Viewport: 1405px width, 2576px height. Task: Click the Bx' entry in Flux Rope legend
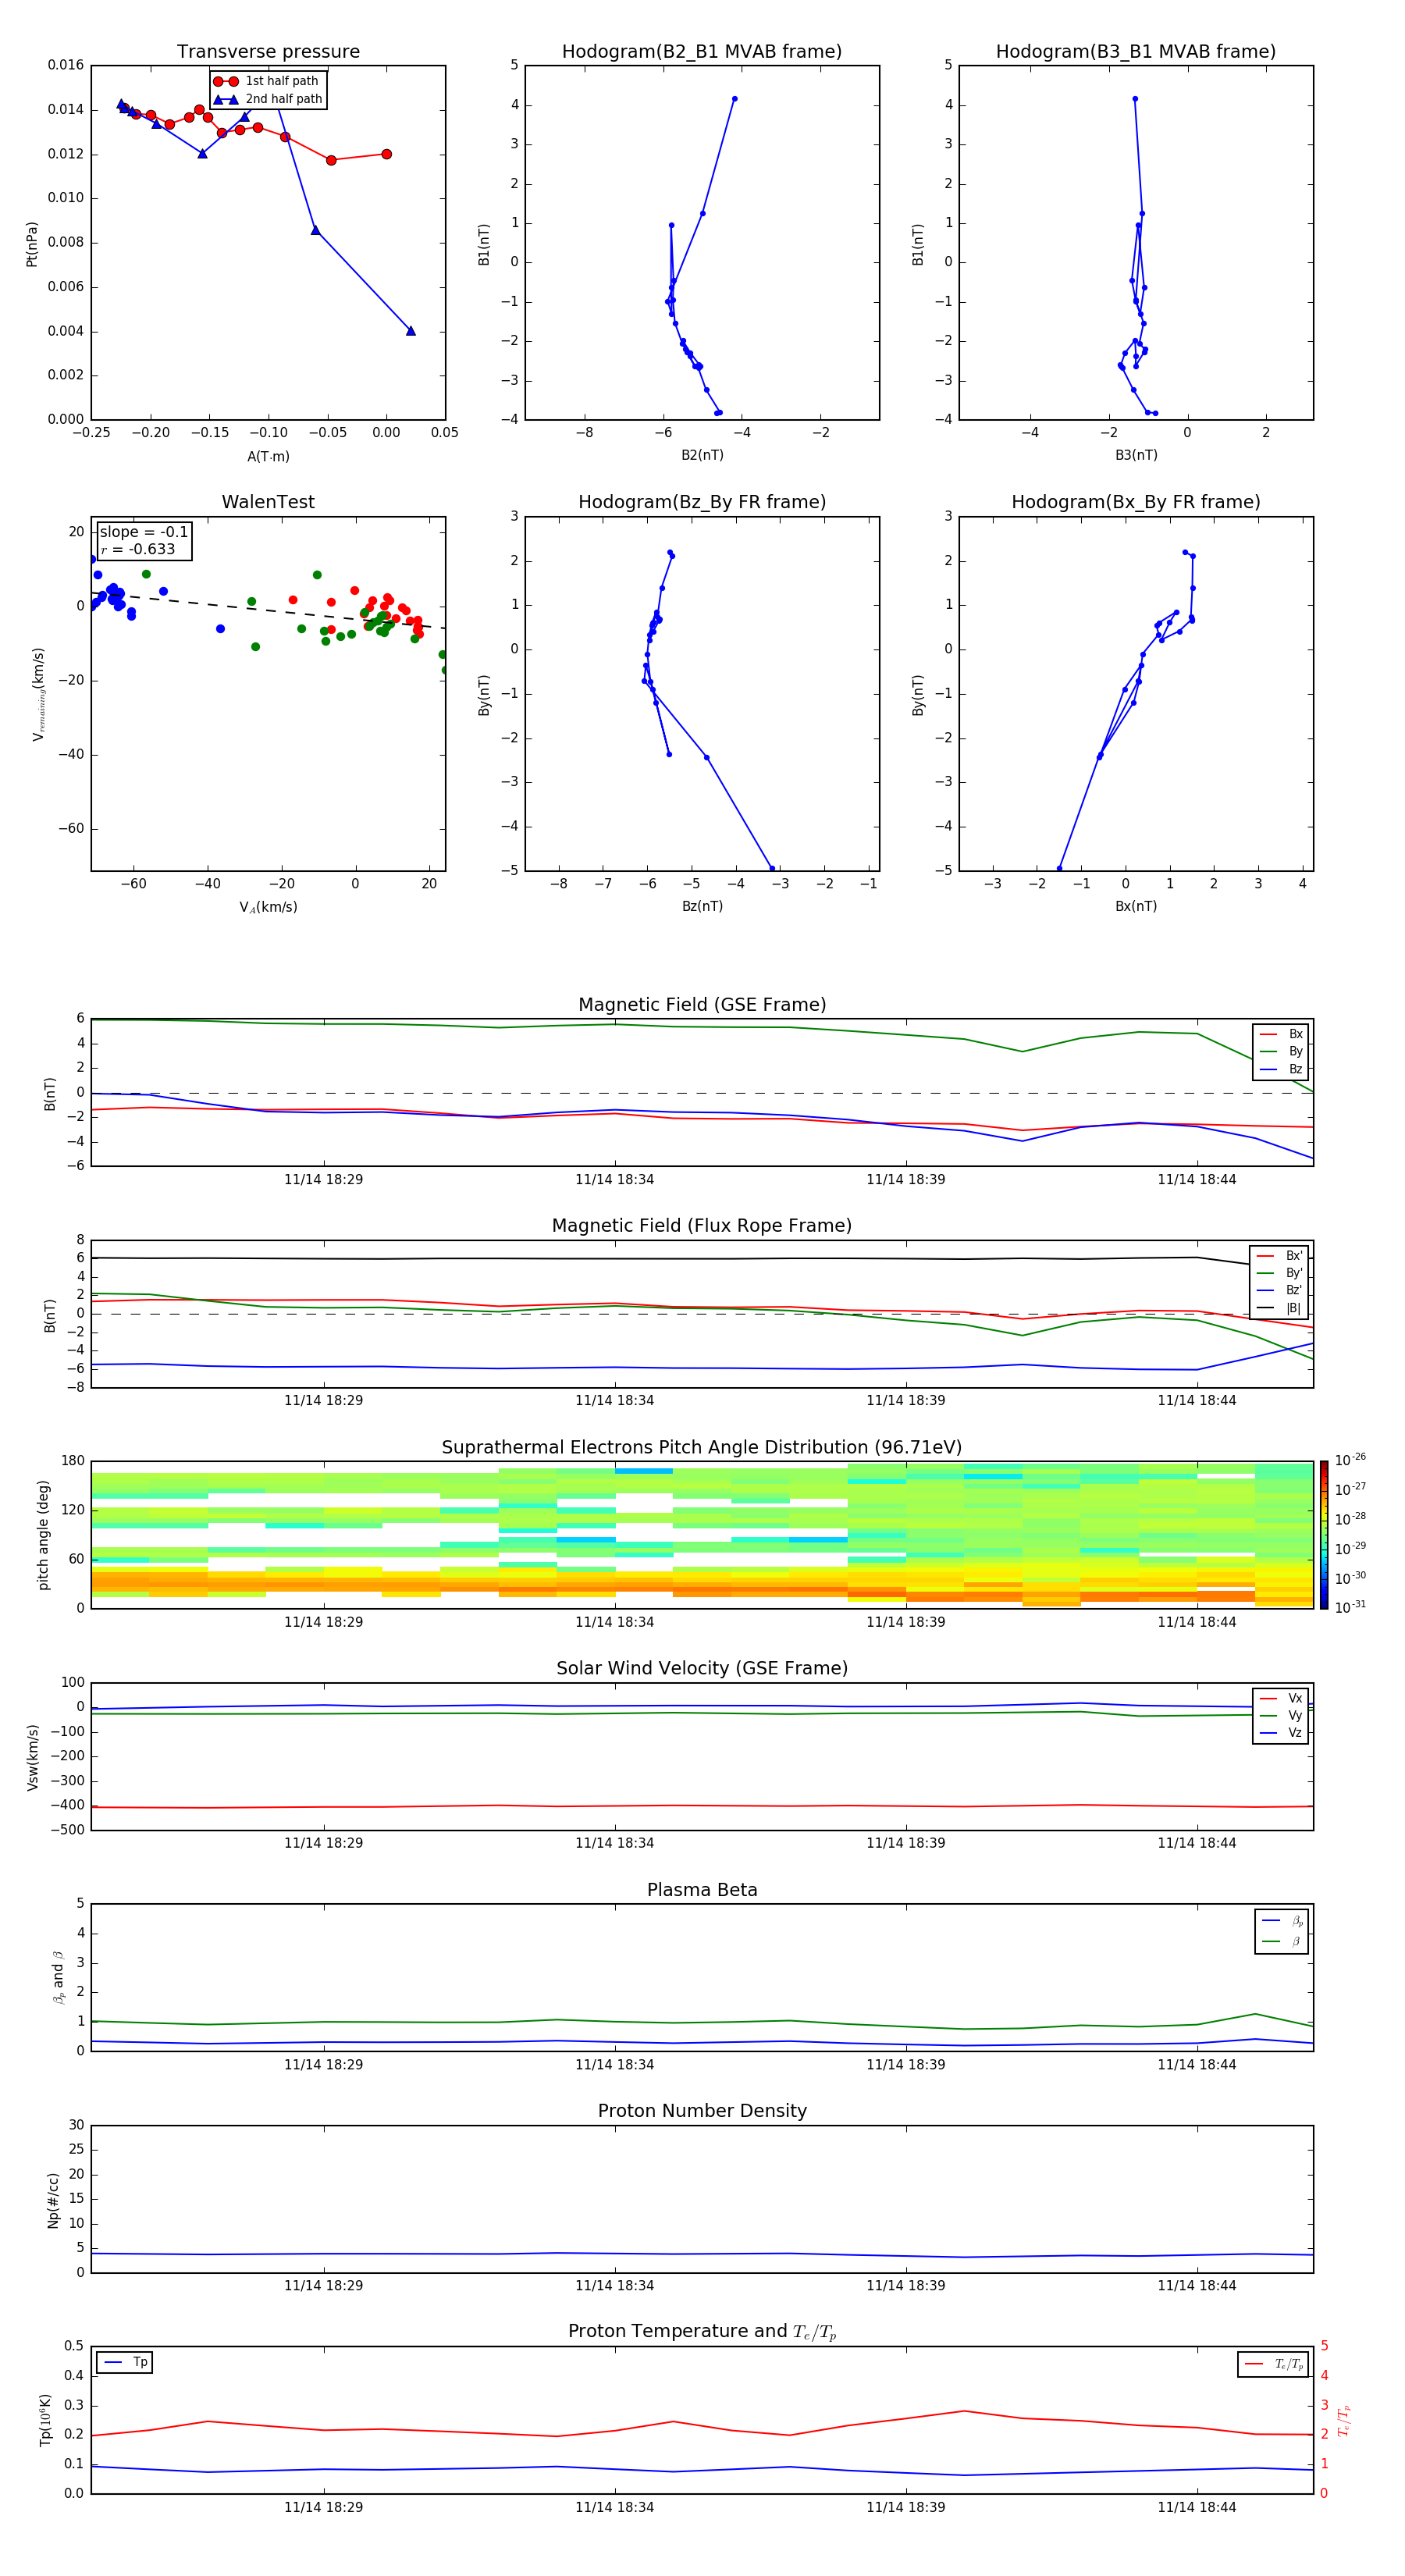pyautogui.click(x=1280, y=1256)
